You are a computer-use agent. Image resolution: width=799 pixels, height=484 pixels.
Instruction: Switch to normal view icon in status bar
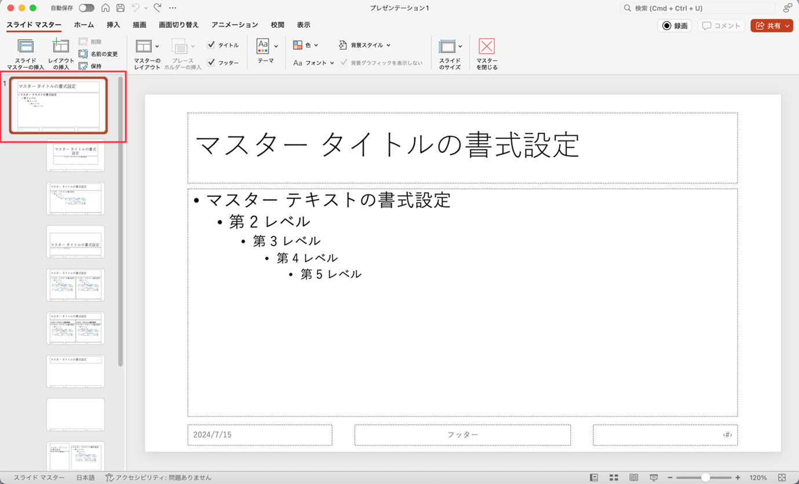pos(594,478)
